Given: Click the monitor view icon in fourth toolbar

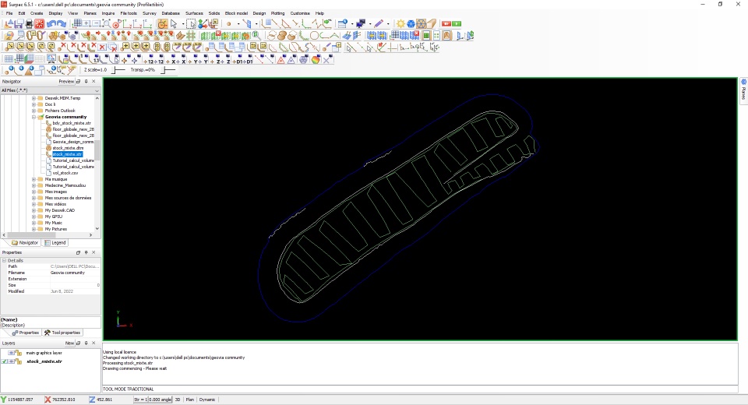Looking at the screenshot, I should [51, 59].
